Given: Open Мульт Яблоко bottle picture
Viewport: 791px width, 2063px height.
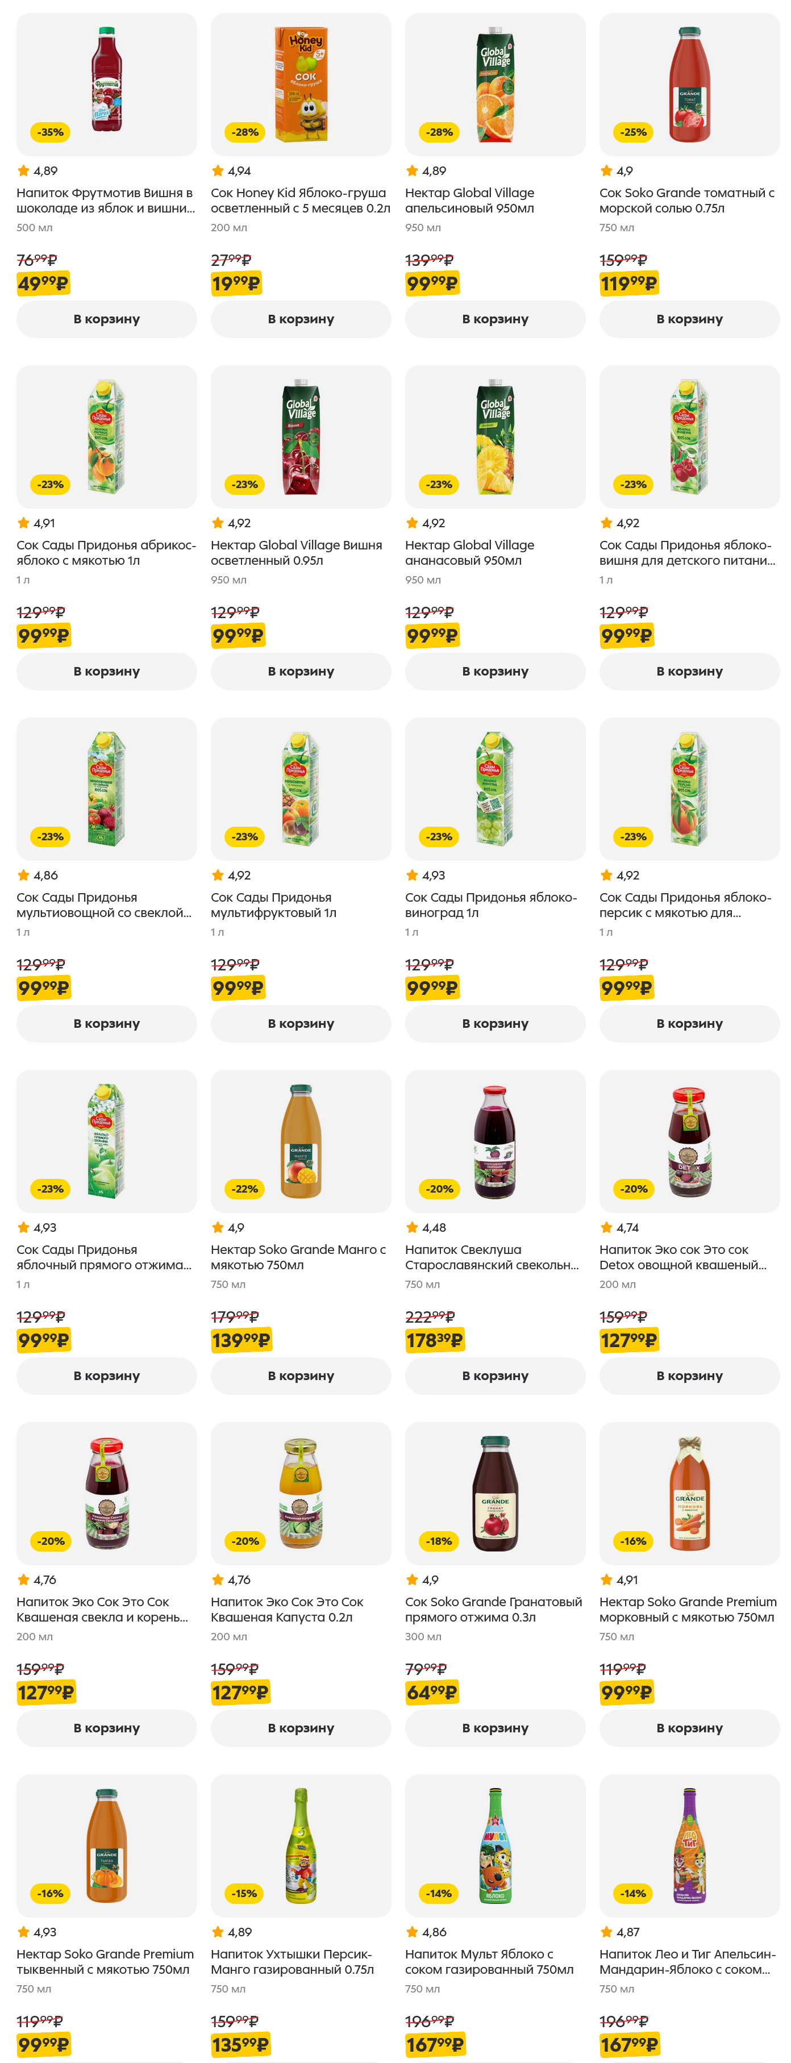Looking at the screenshot, I should [495, 1845].
